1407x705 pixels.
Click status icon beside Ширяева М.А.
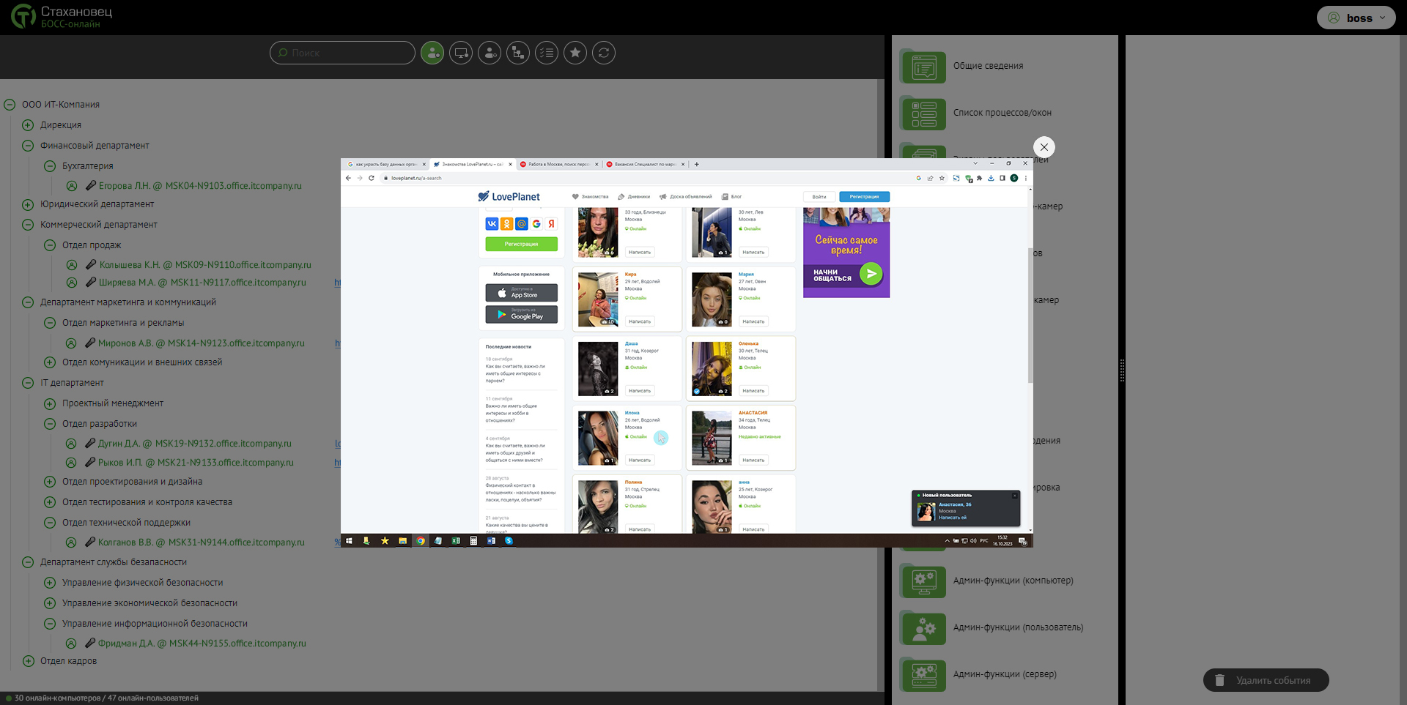[x=72, y=283]
